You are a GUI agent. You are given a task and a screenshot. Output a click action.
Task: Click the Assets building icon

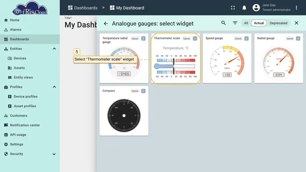(x=10, y=68)
